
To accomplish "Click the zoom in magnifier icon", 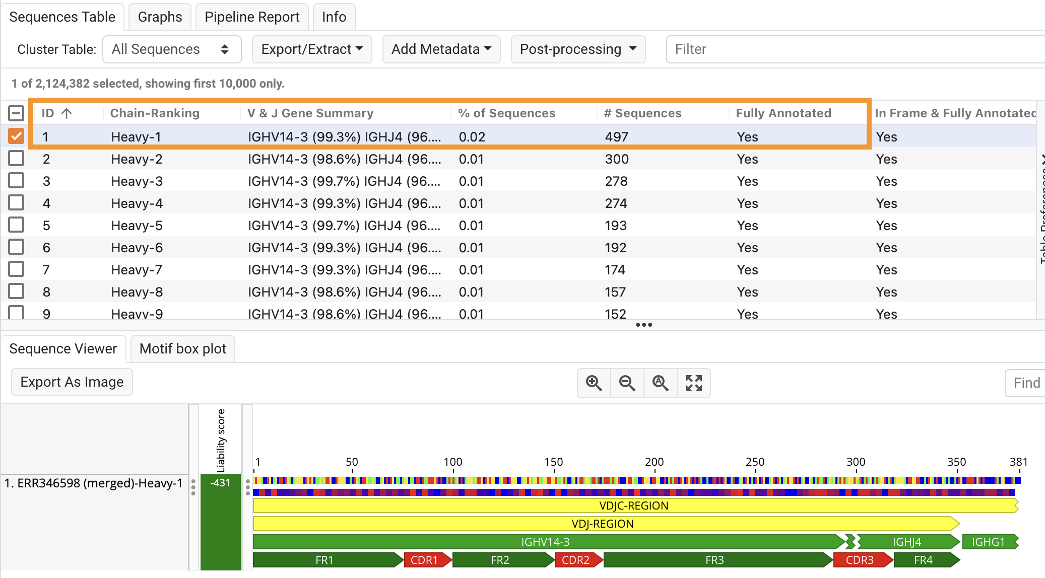I will tap(594, 383).
